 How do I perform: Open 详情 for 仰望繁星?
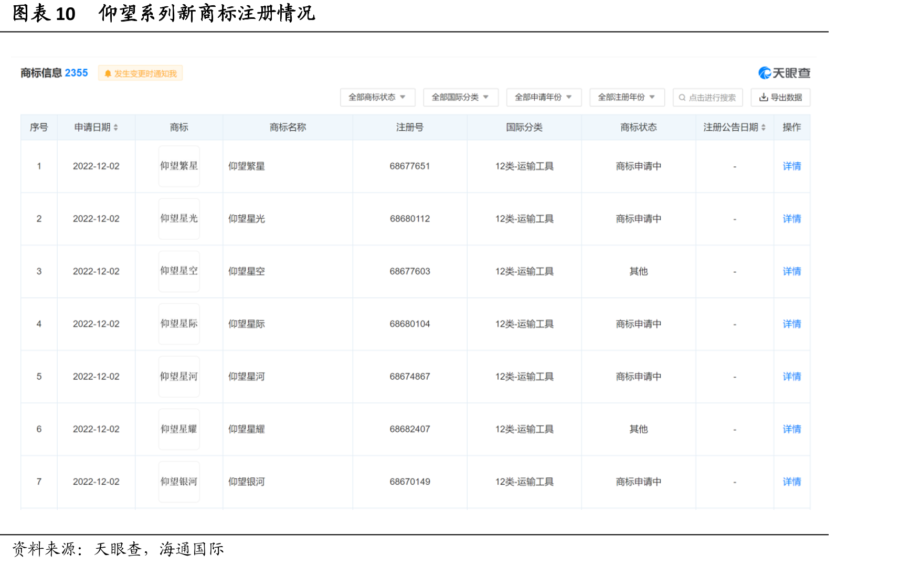click(x=791, y=166)
